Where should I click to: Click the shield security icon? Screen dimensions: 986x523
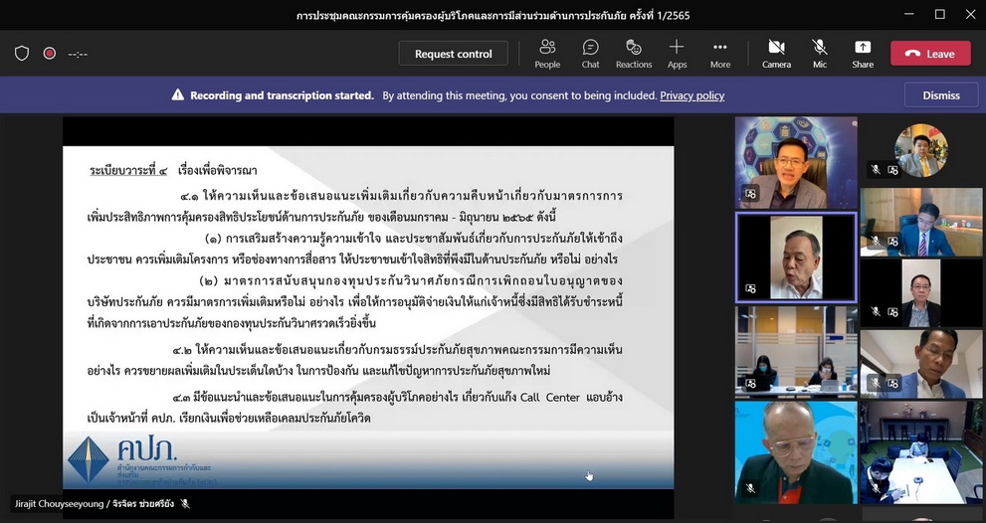[x=22, y=54]
